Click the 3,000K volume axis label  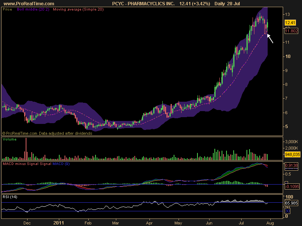coord(291,142)
